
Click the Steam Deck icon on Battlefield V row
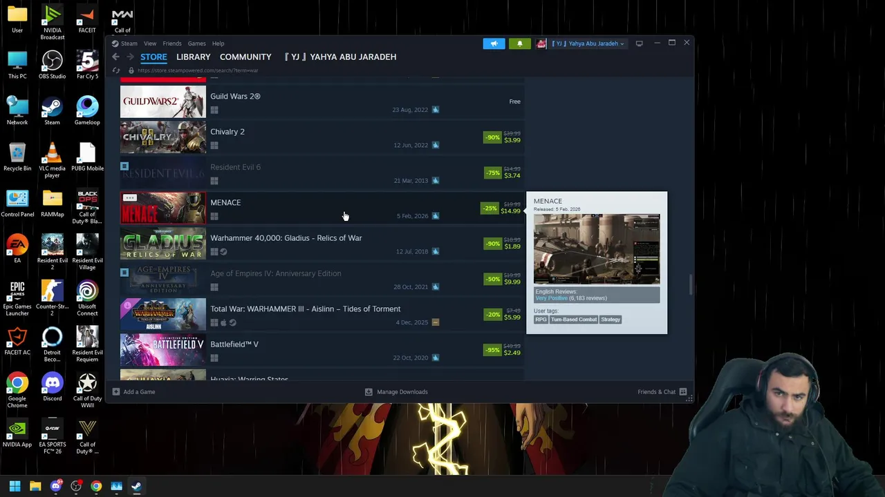[436, 358]
